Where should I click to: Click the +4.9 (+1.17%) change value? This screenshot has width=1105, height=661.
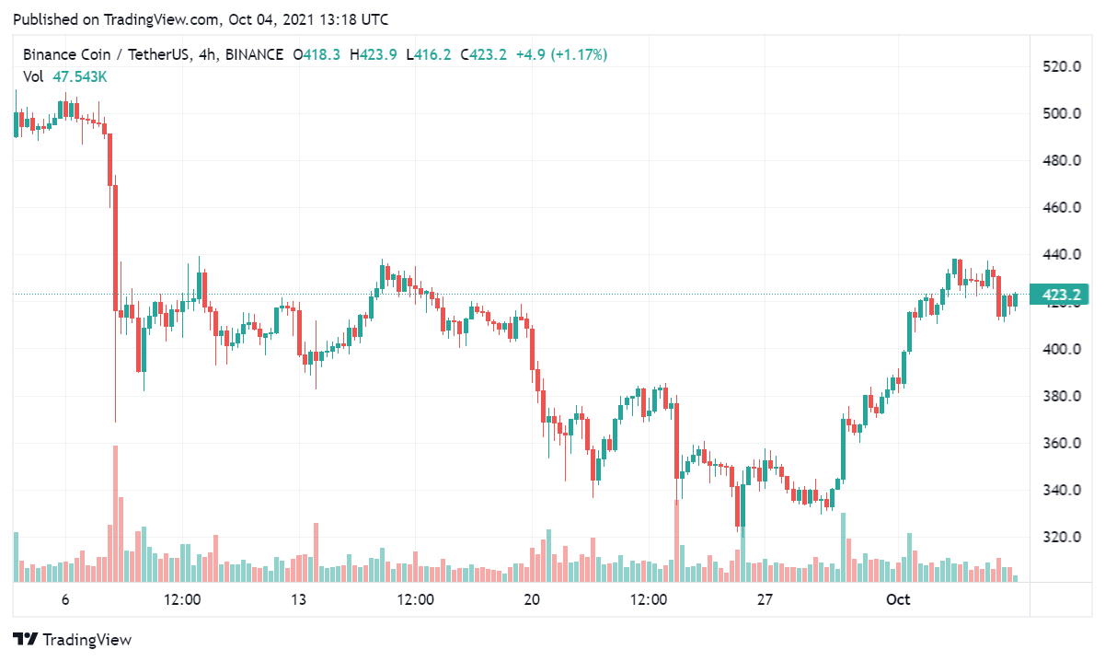pos(561,55)
